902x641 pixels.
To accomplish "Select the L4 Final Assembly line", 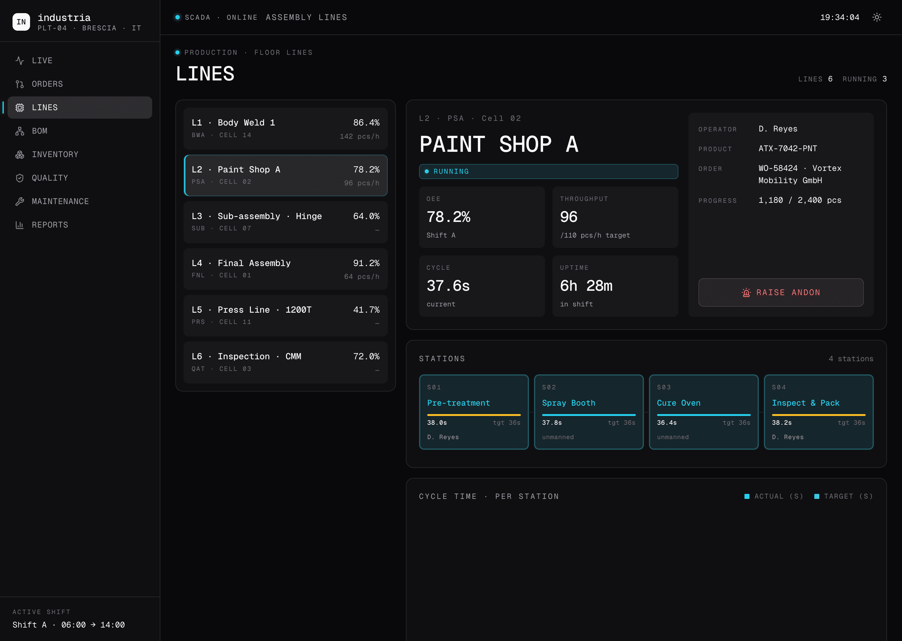I will (286, 269).
